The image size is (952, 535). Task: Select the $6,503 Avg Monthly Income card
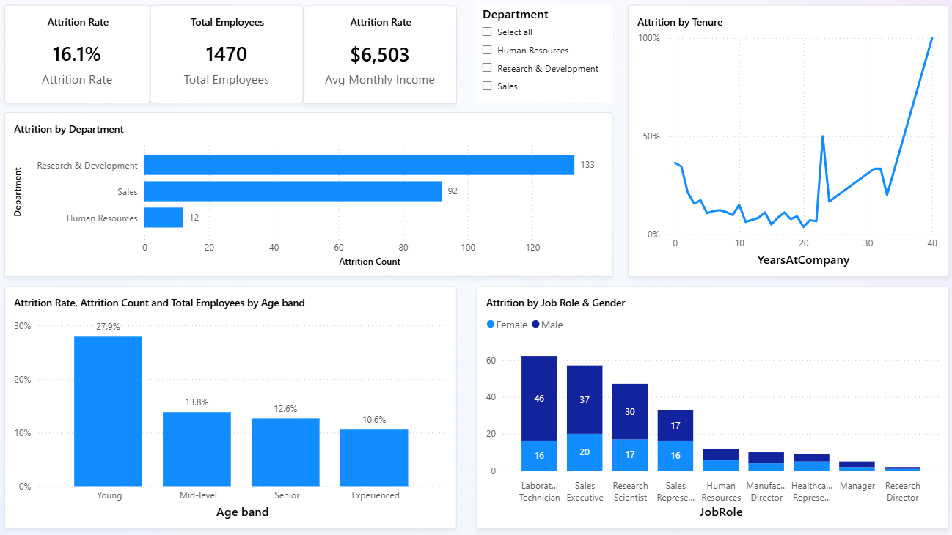coord(380,53)
